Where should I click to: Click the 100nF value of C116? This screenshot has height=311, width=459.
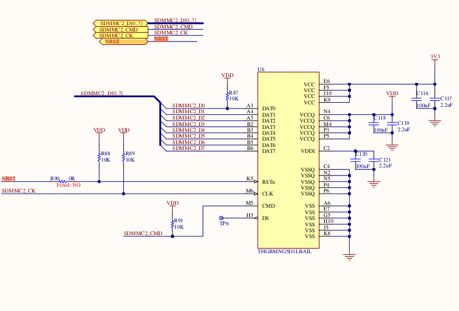pyautogui.click(x=423, y=106)
